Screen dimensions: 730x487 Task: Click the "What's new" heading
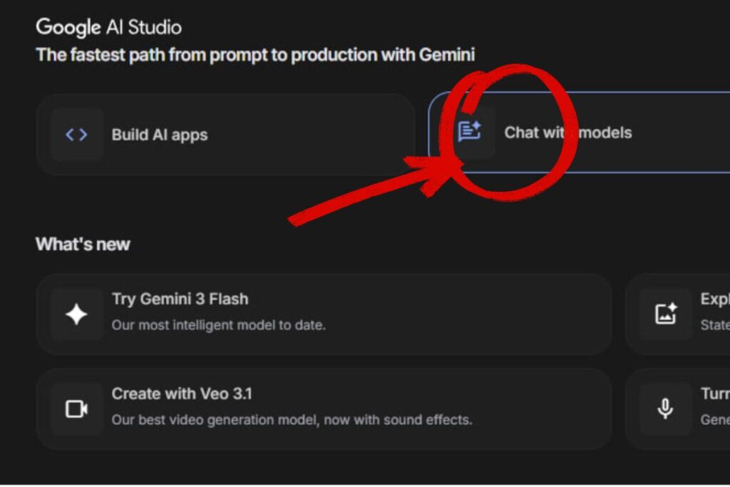click(83, 245)
